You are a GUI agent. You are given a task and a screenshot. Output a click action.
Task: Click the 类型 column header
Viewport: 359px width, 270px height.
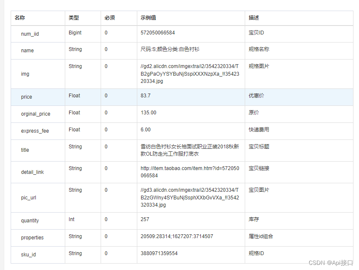[x=74, y=18]
